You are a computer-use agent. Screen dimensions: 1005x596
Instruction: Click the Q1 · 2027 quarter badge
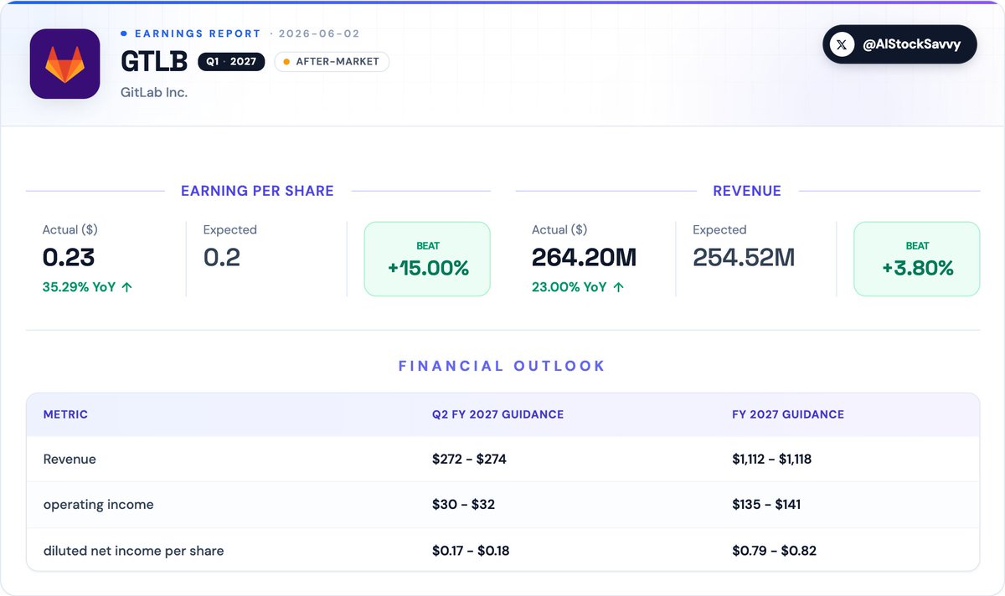[x=231, y=61]
